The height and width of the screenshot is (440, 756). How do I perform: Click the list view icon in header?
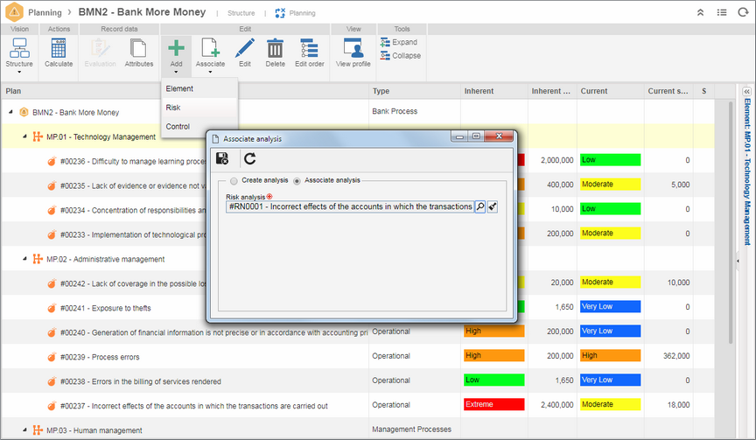(722, 12)
